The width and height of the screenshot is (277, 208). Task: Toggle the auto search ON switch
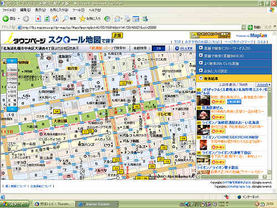pos(158,48)
